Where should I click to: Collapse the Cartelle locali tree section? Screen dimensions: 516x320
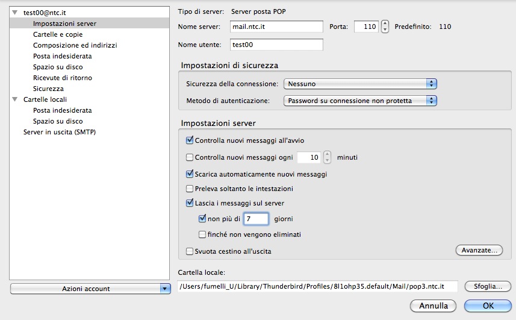[x=14, y=99]
